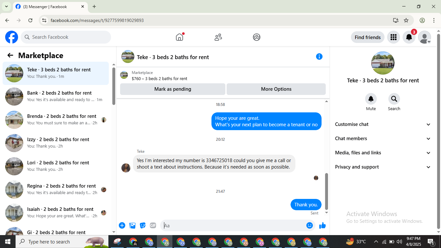Open Chrome three-dot menu
This screenshot has height=248, width=441.
434,20
